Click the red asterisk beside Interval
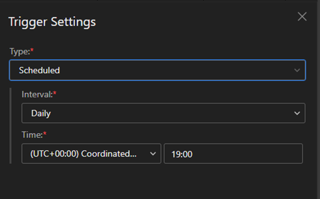The width and height of the screenshot is (320, 199). (55, 93)
